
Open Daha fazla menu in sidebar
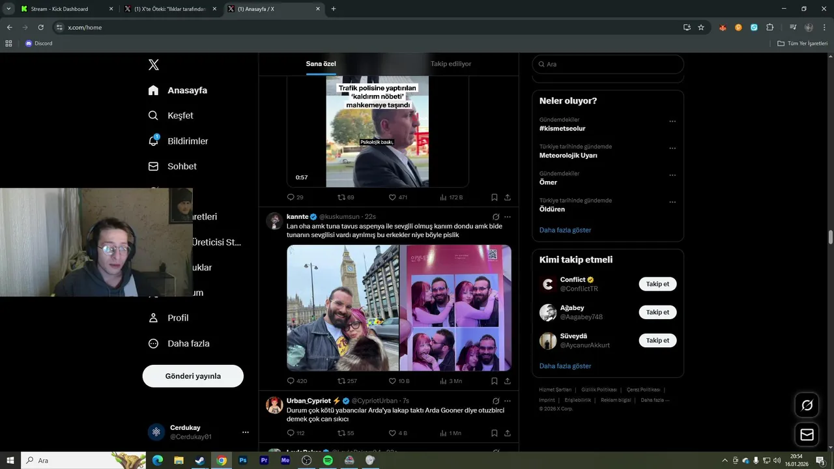pyautogui.click(x=179, y=343)
